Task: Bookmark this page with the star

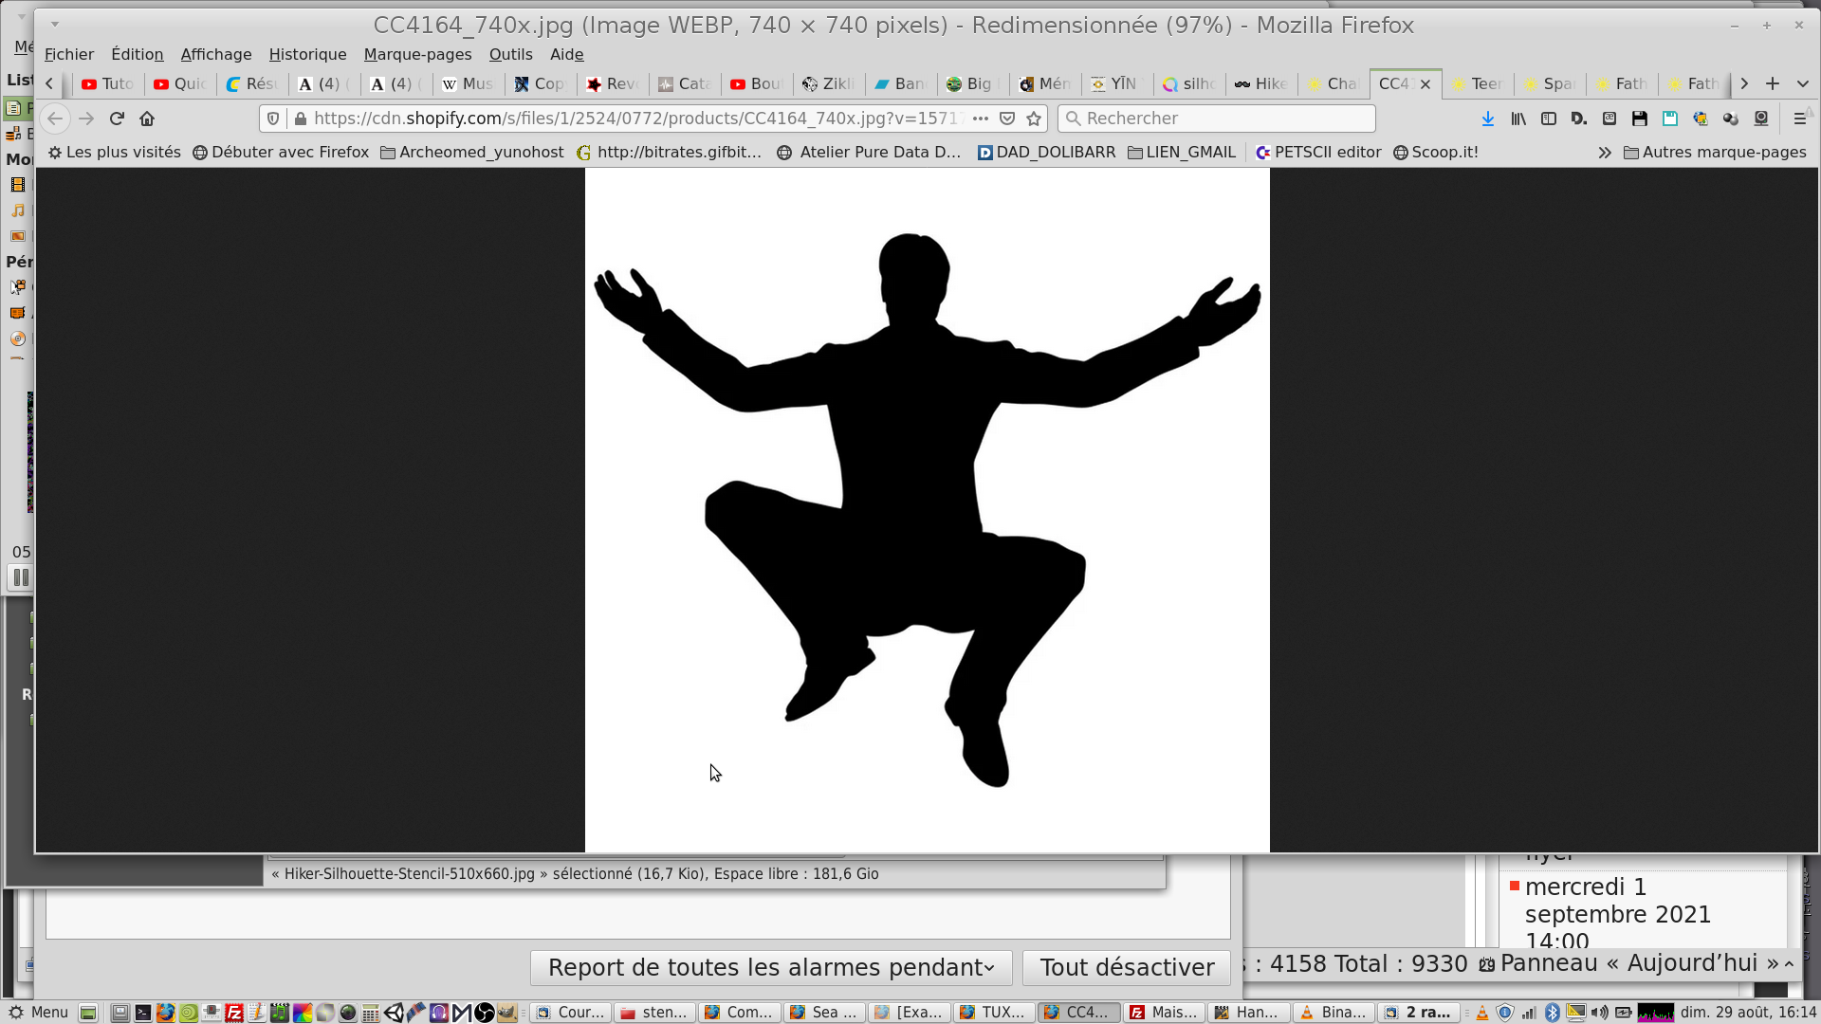Action: tap(1034, 119)
